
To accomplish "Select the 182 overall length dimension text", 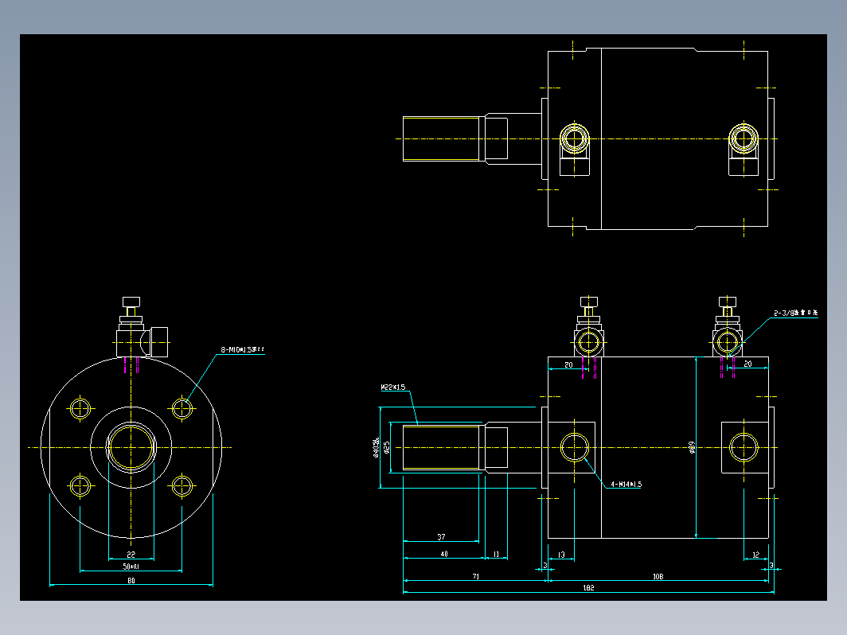I will [588, 587].
